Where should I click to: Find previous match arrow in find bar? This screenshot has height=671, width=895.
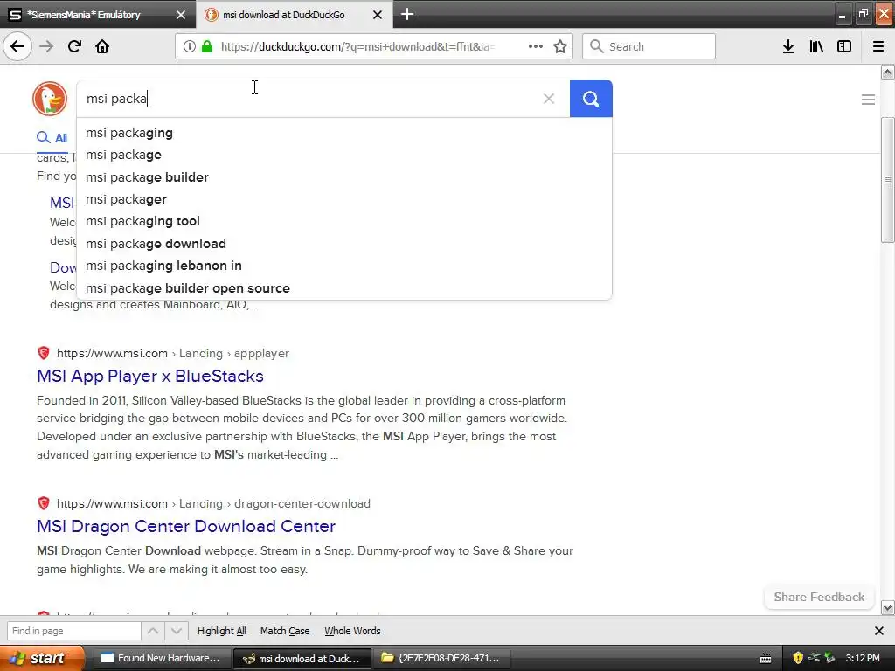tap(153, 631)
